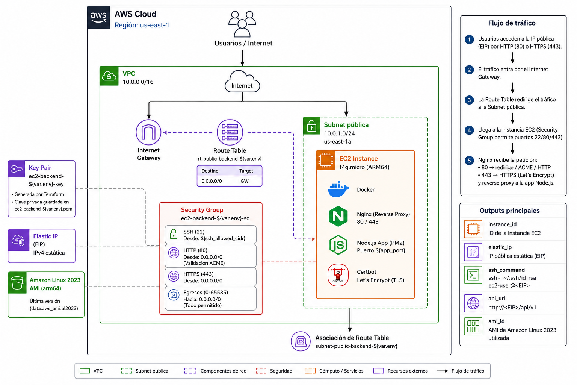Select the Nginx hexagon icon
Image resolution: width=577 pixels, height=385 pixels.
point(338,216)
